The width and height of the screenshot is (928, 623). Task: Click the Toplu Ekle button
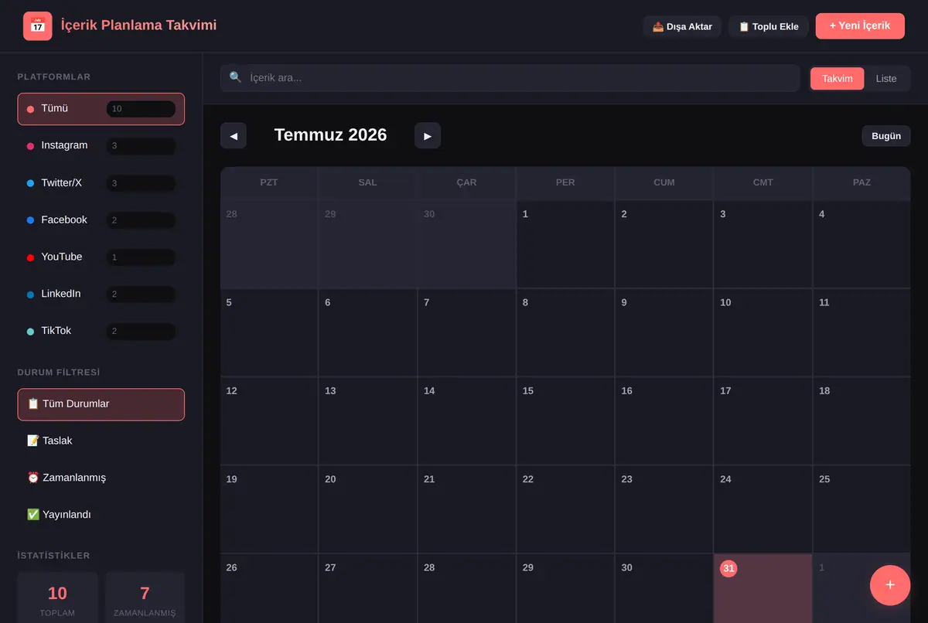pos(769,26)
